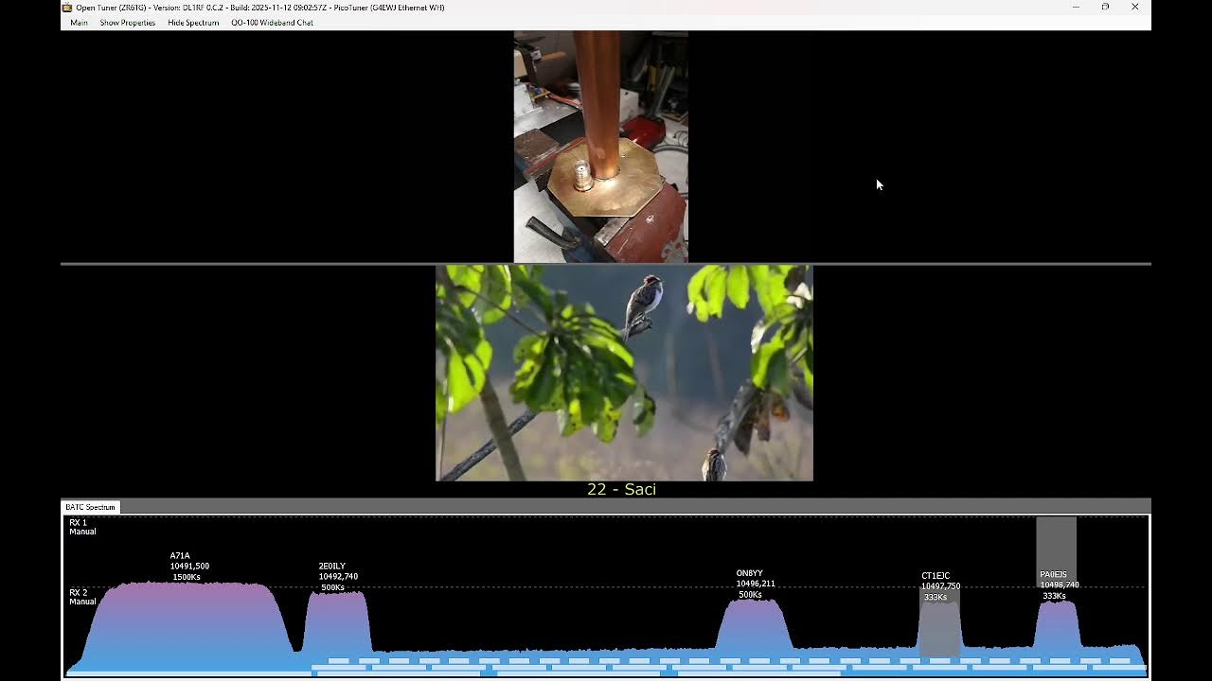
Task: Click the 10497,750 frequency label
Action: (x=940, y=586)
